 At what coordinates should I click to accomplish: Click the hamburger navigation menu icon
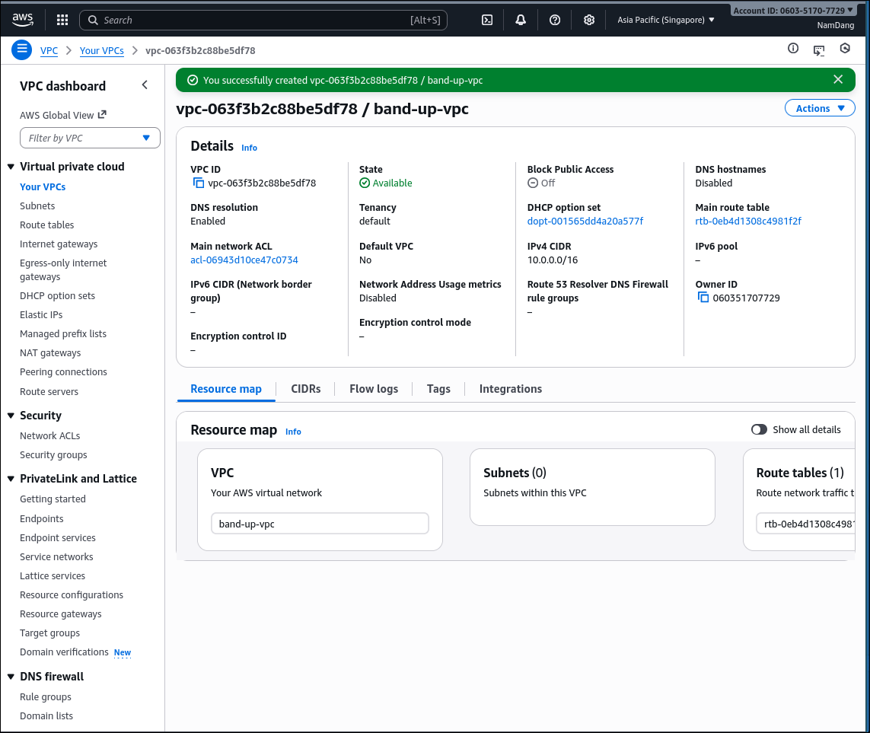tap(21, 50)
